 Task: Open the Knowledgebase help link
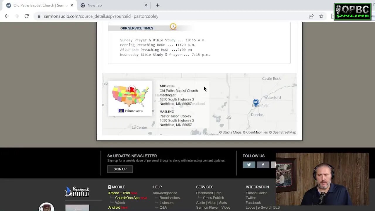point(165,193)
